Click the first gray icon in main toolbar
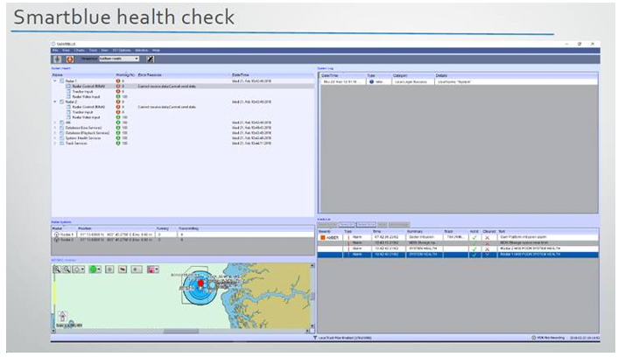This screenshot has width=625, height=357. [57, 59]
